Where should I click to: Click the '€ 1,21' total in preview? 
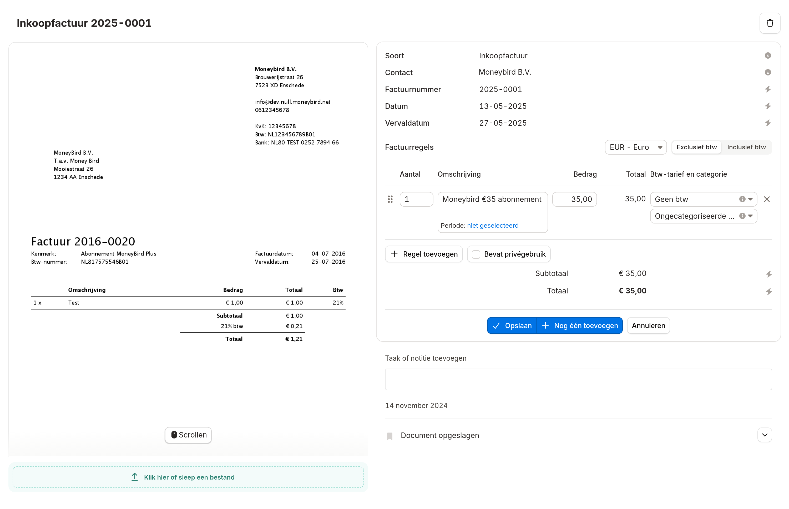tap(294, 339)
